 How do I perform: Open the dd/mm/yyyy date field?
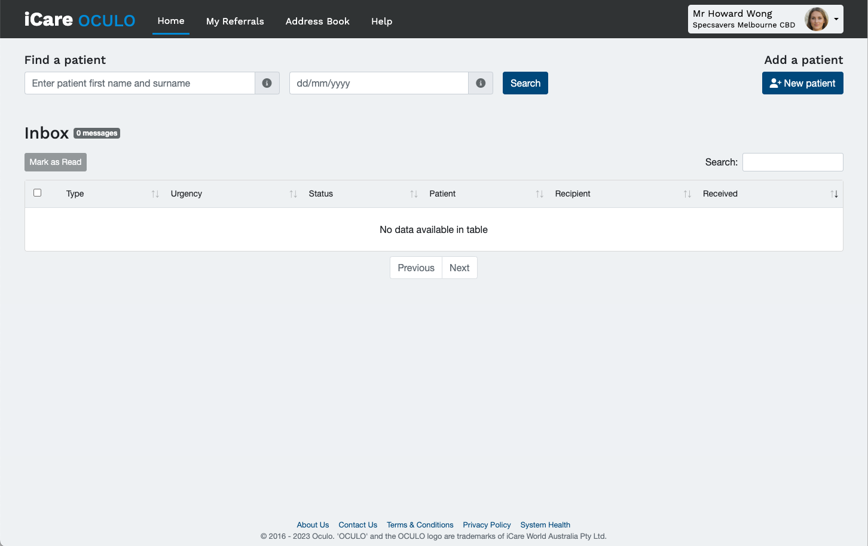pos(378,83)
